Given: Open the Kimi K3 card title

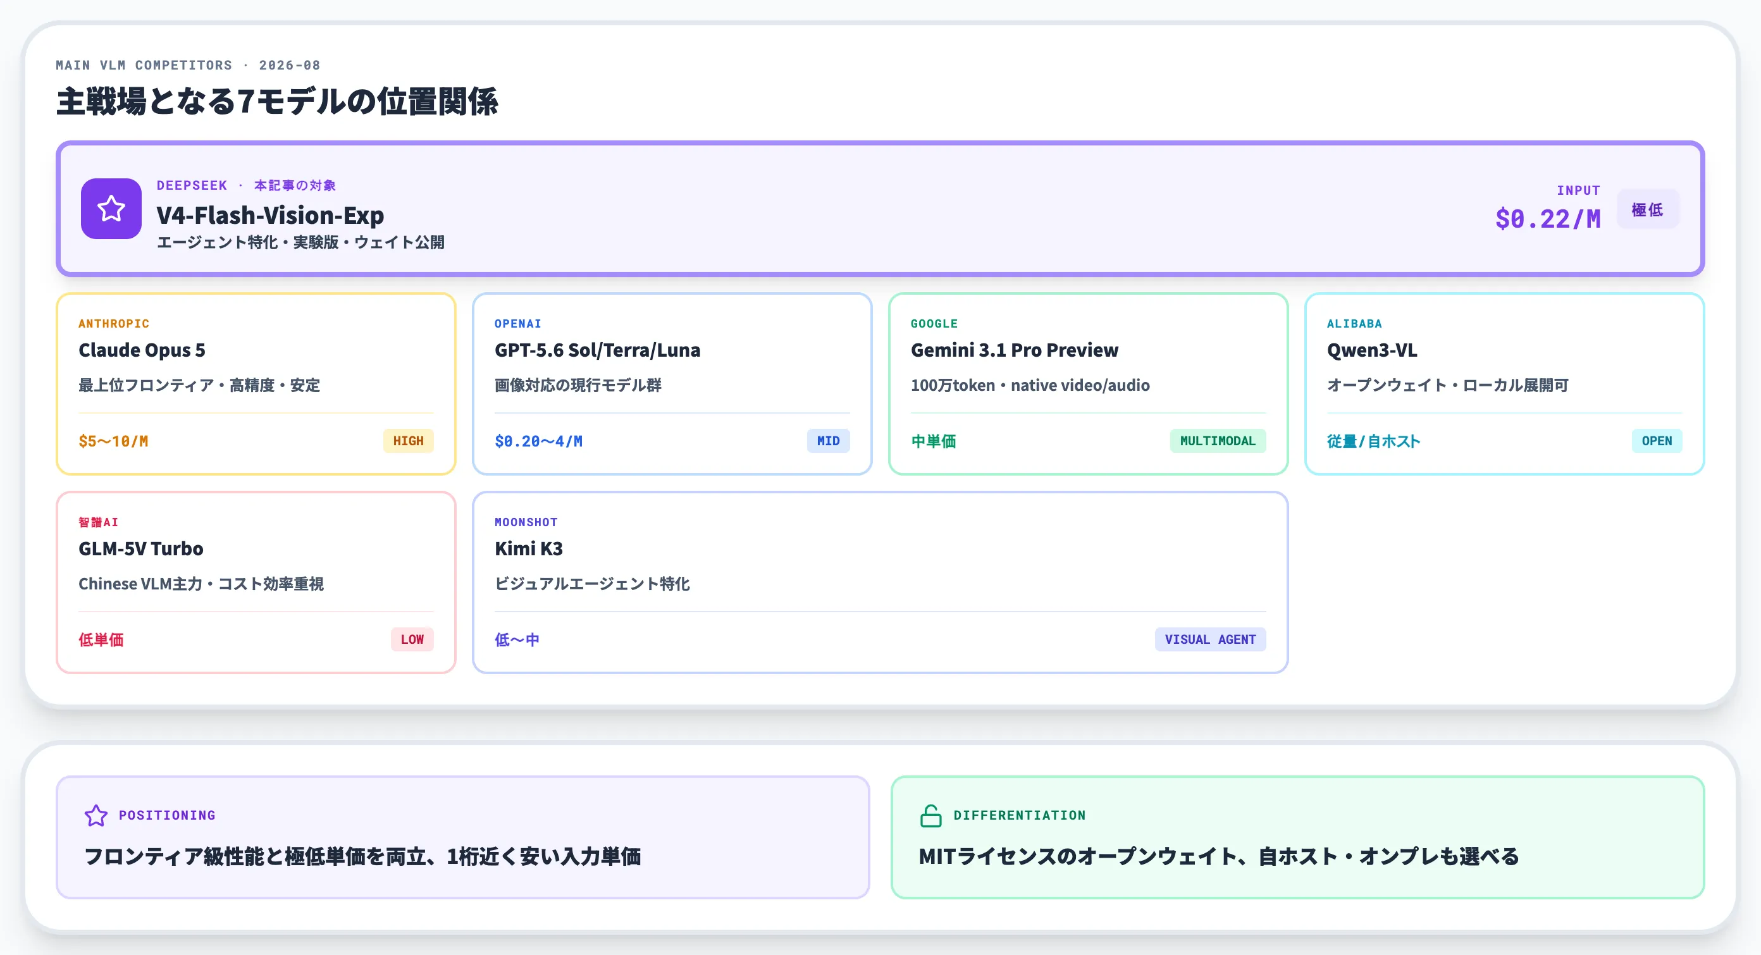Looking at the screenshot, I should [x=528, y=548].
